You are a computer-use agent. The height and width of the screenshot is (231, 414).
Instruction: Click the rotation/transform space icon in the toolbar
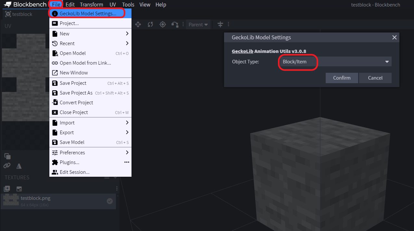[175, 24]
